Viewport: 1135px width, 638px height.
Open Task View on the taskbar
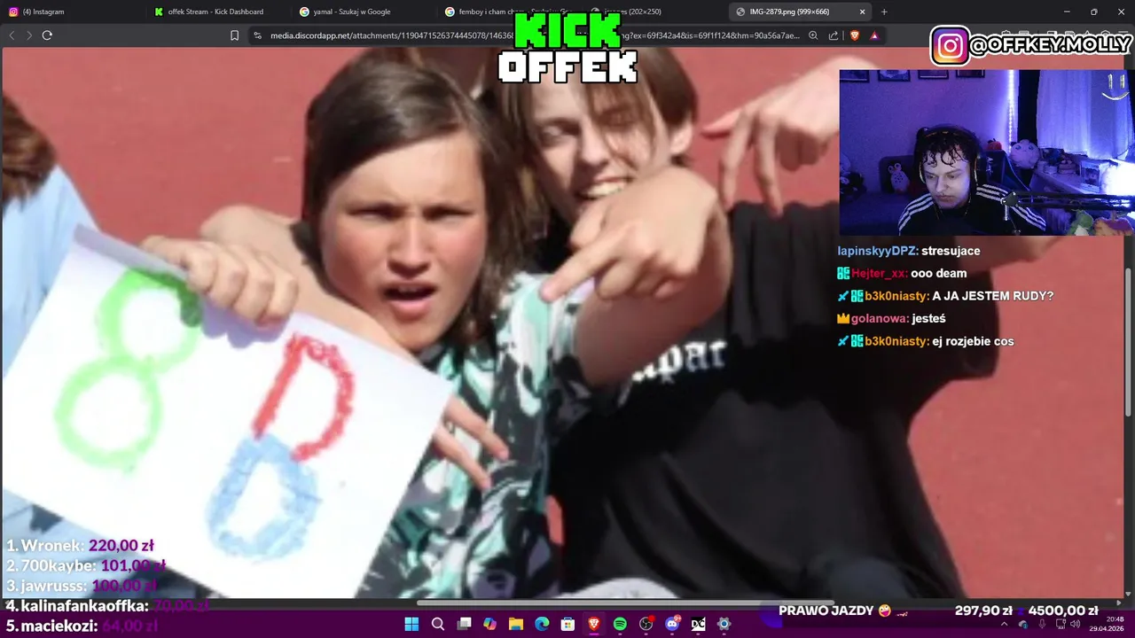pyautogui.click(x=464, y=624)
